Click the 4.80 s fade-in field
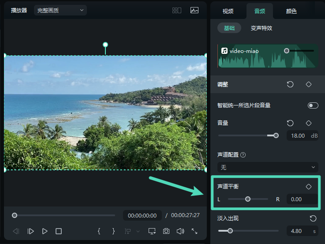Image resolution: width=325 pixels, height=244 pixels. (x=302, y=231)
